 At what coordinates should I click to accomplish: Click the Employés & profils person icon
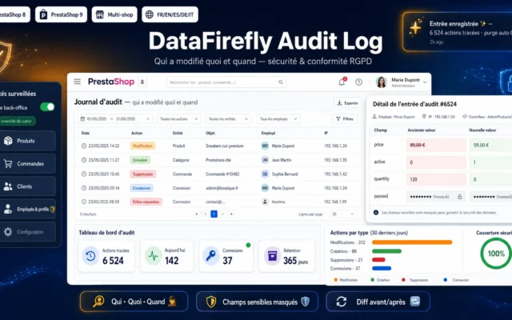coord(8,209)
